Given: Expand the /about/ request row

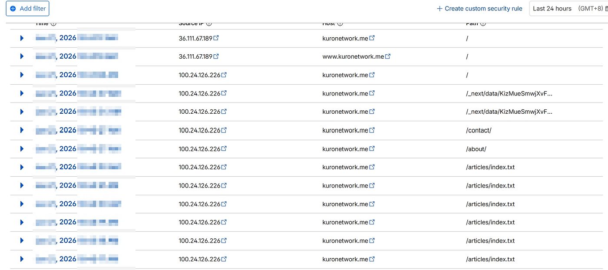Looking at the screenshot, I should 22,149.
